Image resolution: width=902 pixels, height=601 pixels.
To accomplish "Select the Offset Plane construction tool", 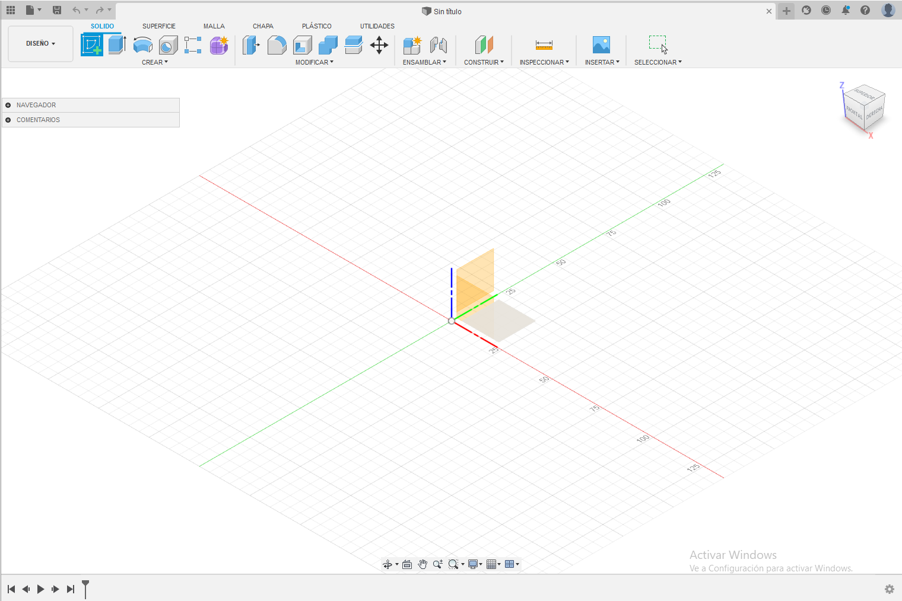I will coord(484,45).
